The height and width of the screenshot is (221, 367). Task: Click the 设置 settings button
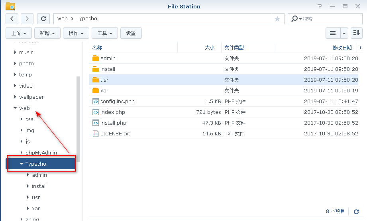pos(131,33)
